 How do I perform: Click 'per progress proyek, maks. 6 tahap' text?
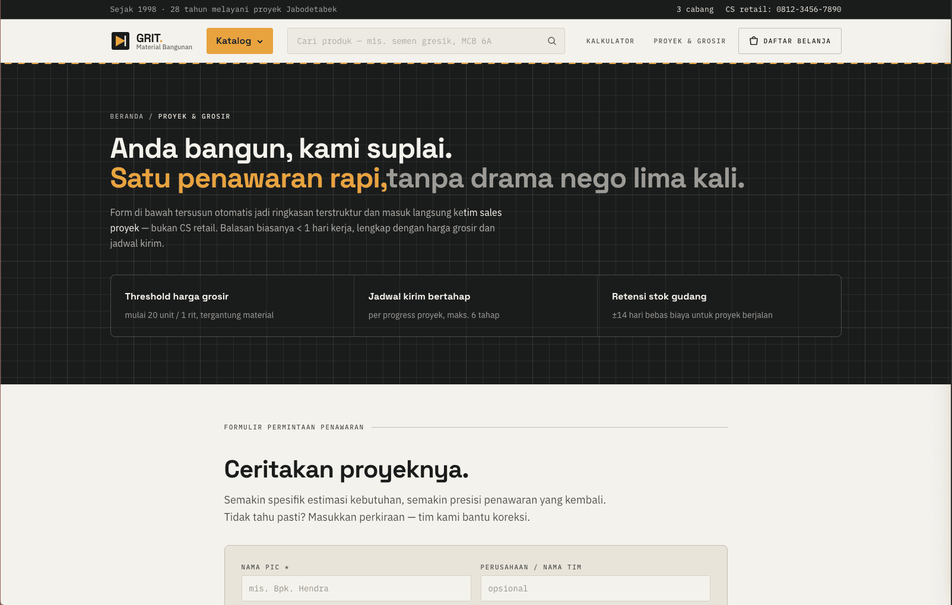(x=434, y=315)
